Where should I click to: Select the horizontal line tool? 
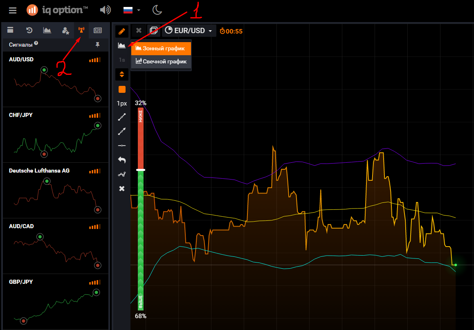point(122,146)
